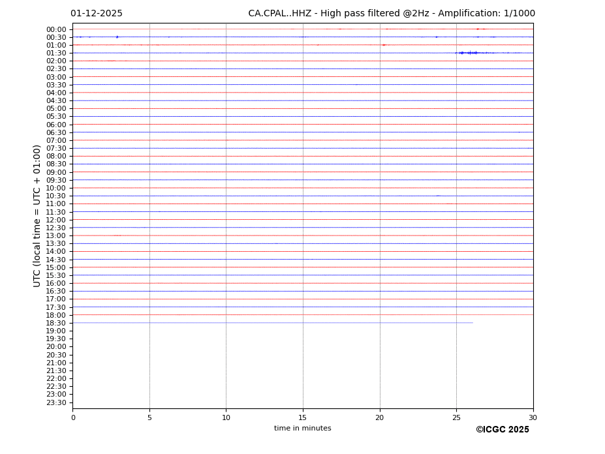Click the 'time in minutes' axis label
Screen dimensions: 605x454
302,429
